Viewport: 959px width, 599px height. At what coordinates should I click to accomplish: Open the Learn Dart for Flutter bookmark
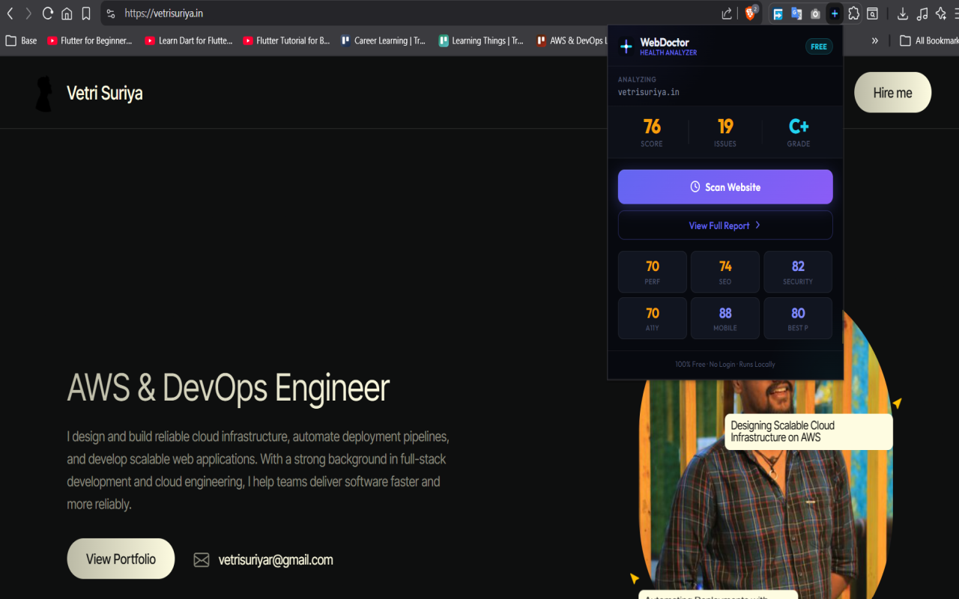(x=189, y=40)
